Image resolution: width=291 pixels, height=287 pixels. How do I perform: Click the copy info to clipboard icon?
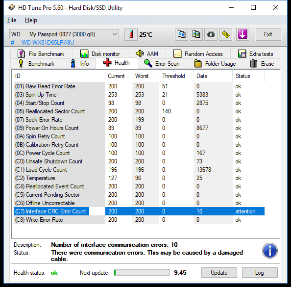(181, 34)
